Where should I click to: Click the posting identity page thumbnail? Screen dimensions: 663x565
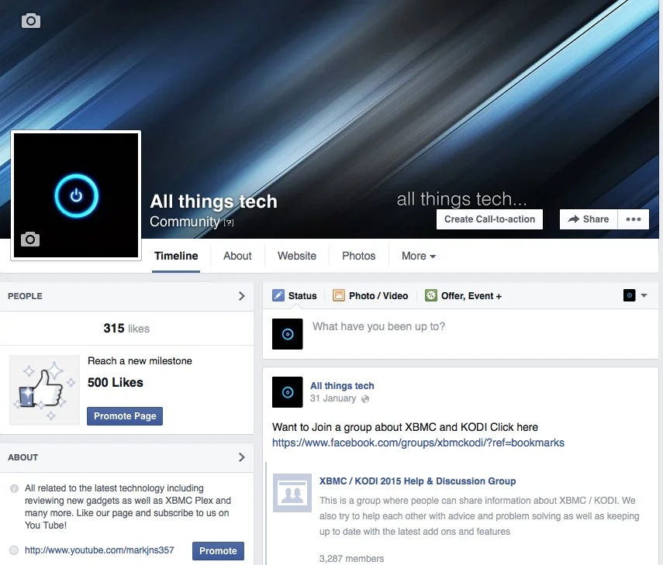(x=629, y=295)
